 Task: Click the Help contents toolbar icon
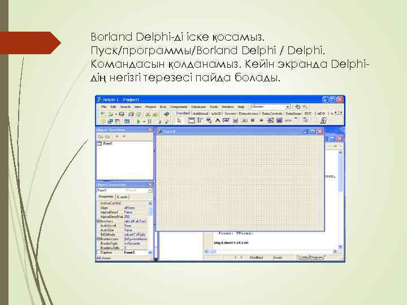(166, 114)
